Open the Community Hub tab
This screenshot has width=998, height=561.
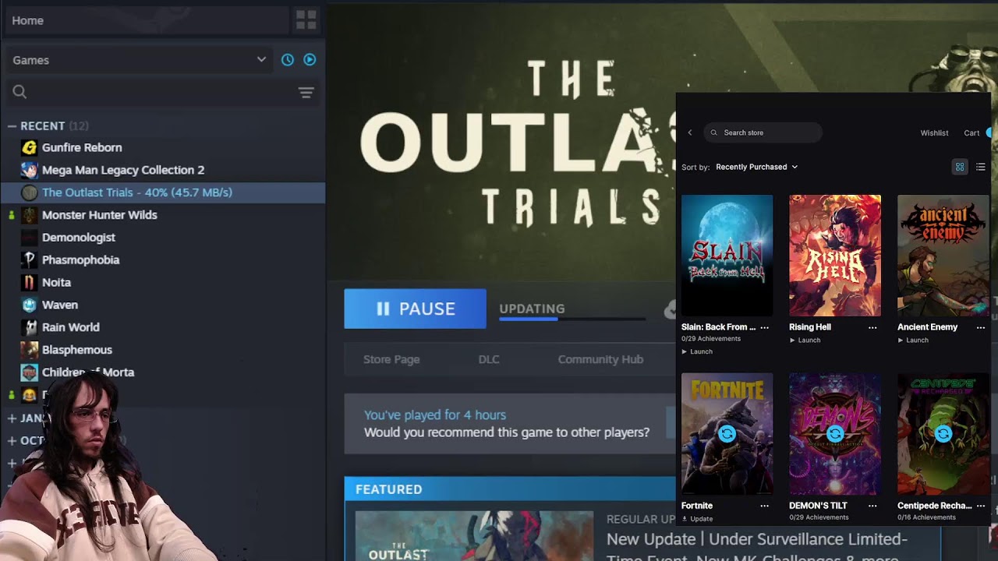click(x=600, y=359)
